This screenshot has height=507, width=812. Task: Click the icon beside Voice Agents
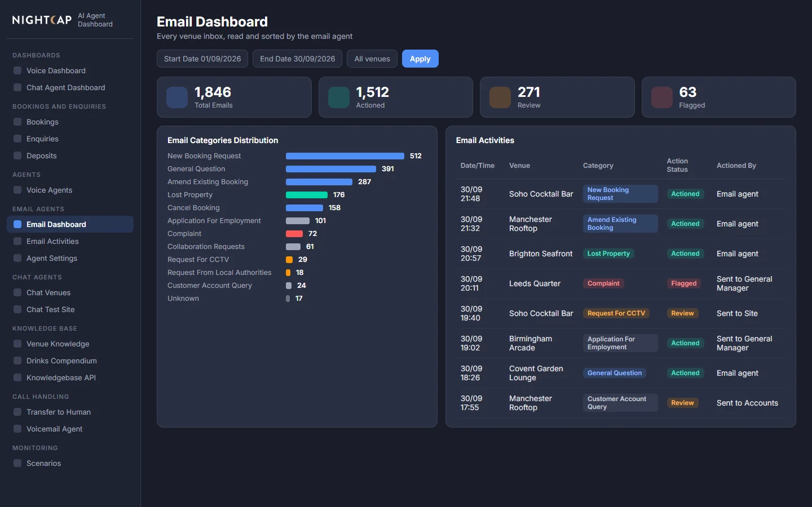[17, 190]
